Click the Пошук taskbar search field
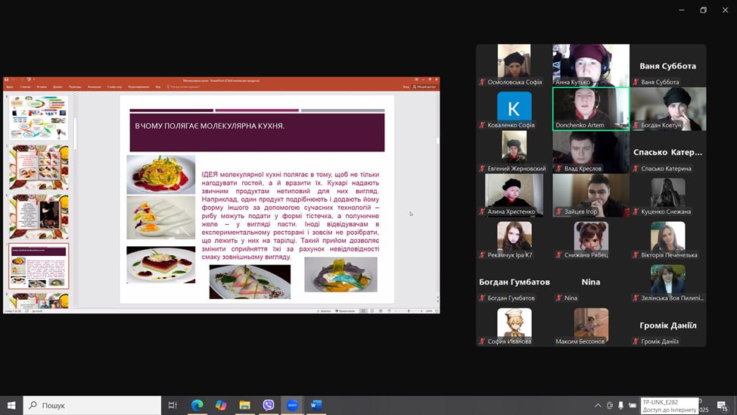This screenshot has width=737, height=415. tap(92, 405)
